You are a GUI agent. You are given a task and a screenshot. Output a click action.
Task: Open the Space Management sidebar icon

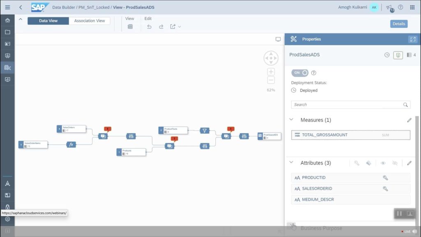pos(7,184)
